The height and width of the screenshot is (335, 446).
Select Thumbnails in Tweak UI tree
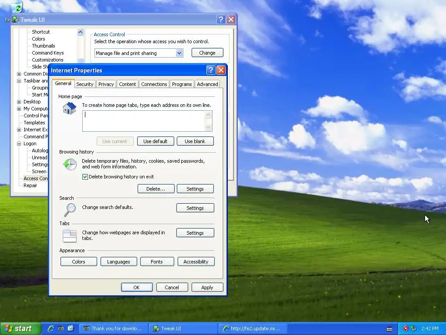click(x=44, y=46)
